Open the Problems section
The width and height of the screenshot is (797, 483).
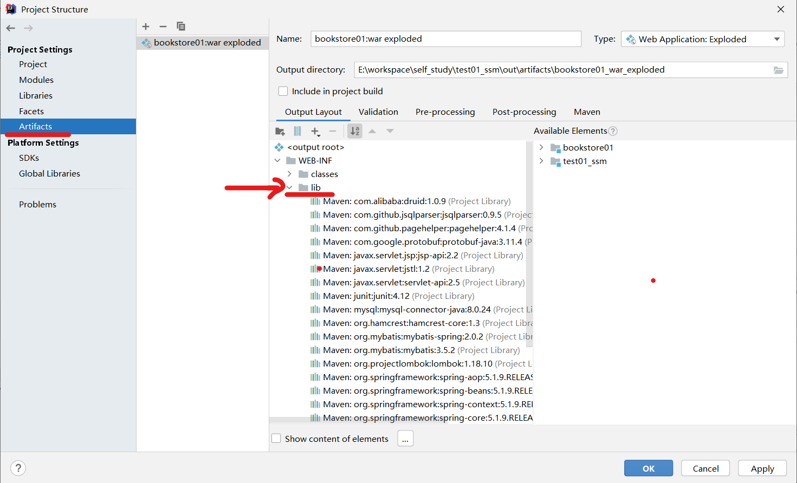(x=37, y=205)
